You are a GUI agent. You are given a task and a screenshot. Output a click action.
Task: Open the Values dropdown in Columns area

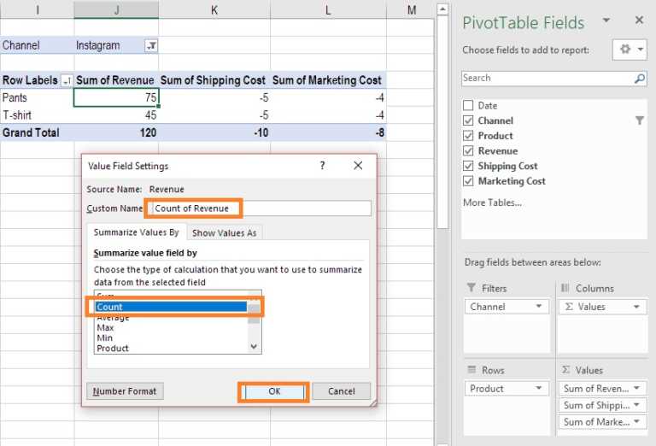click(x=636, y=307)
